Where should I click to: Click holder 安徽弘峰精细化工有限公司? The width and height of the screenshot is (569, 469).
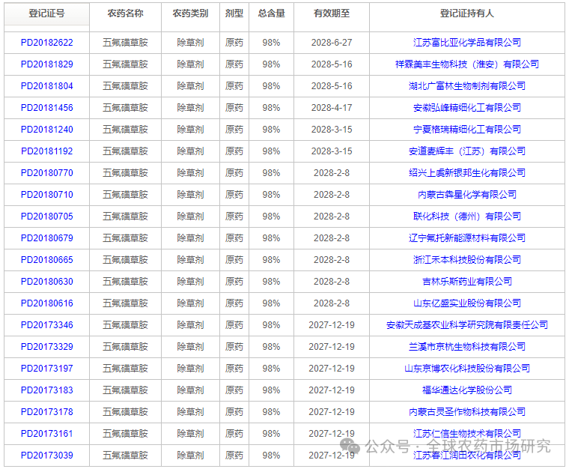tap(467, 108)
